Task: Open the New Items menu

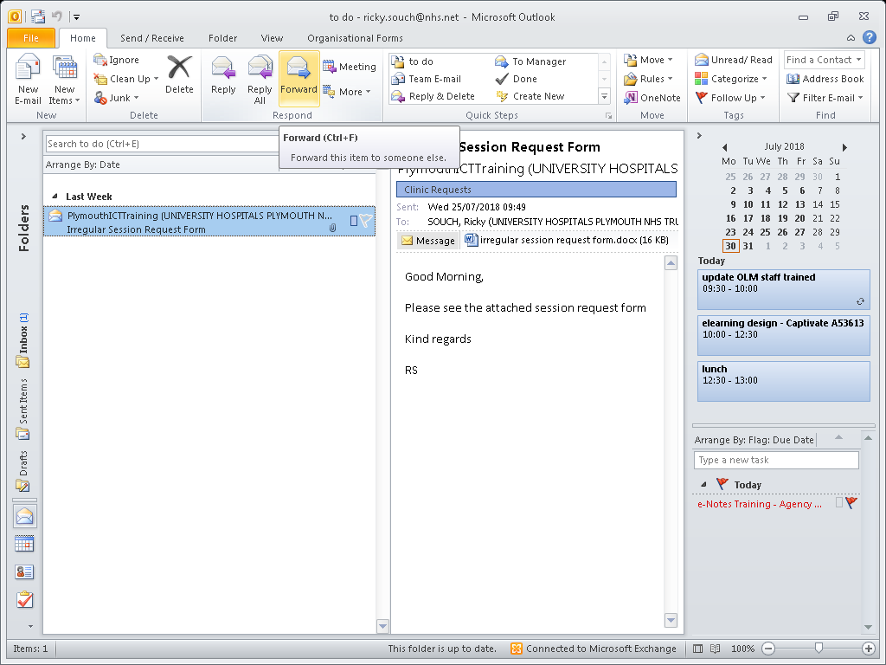Action: coord(64,79)
